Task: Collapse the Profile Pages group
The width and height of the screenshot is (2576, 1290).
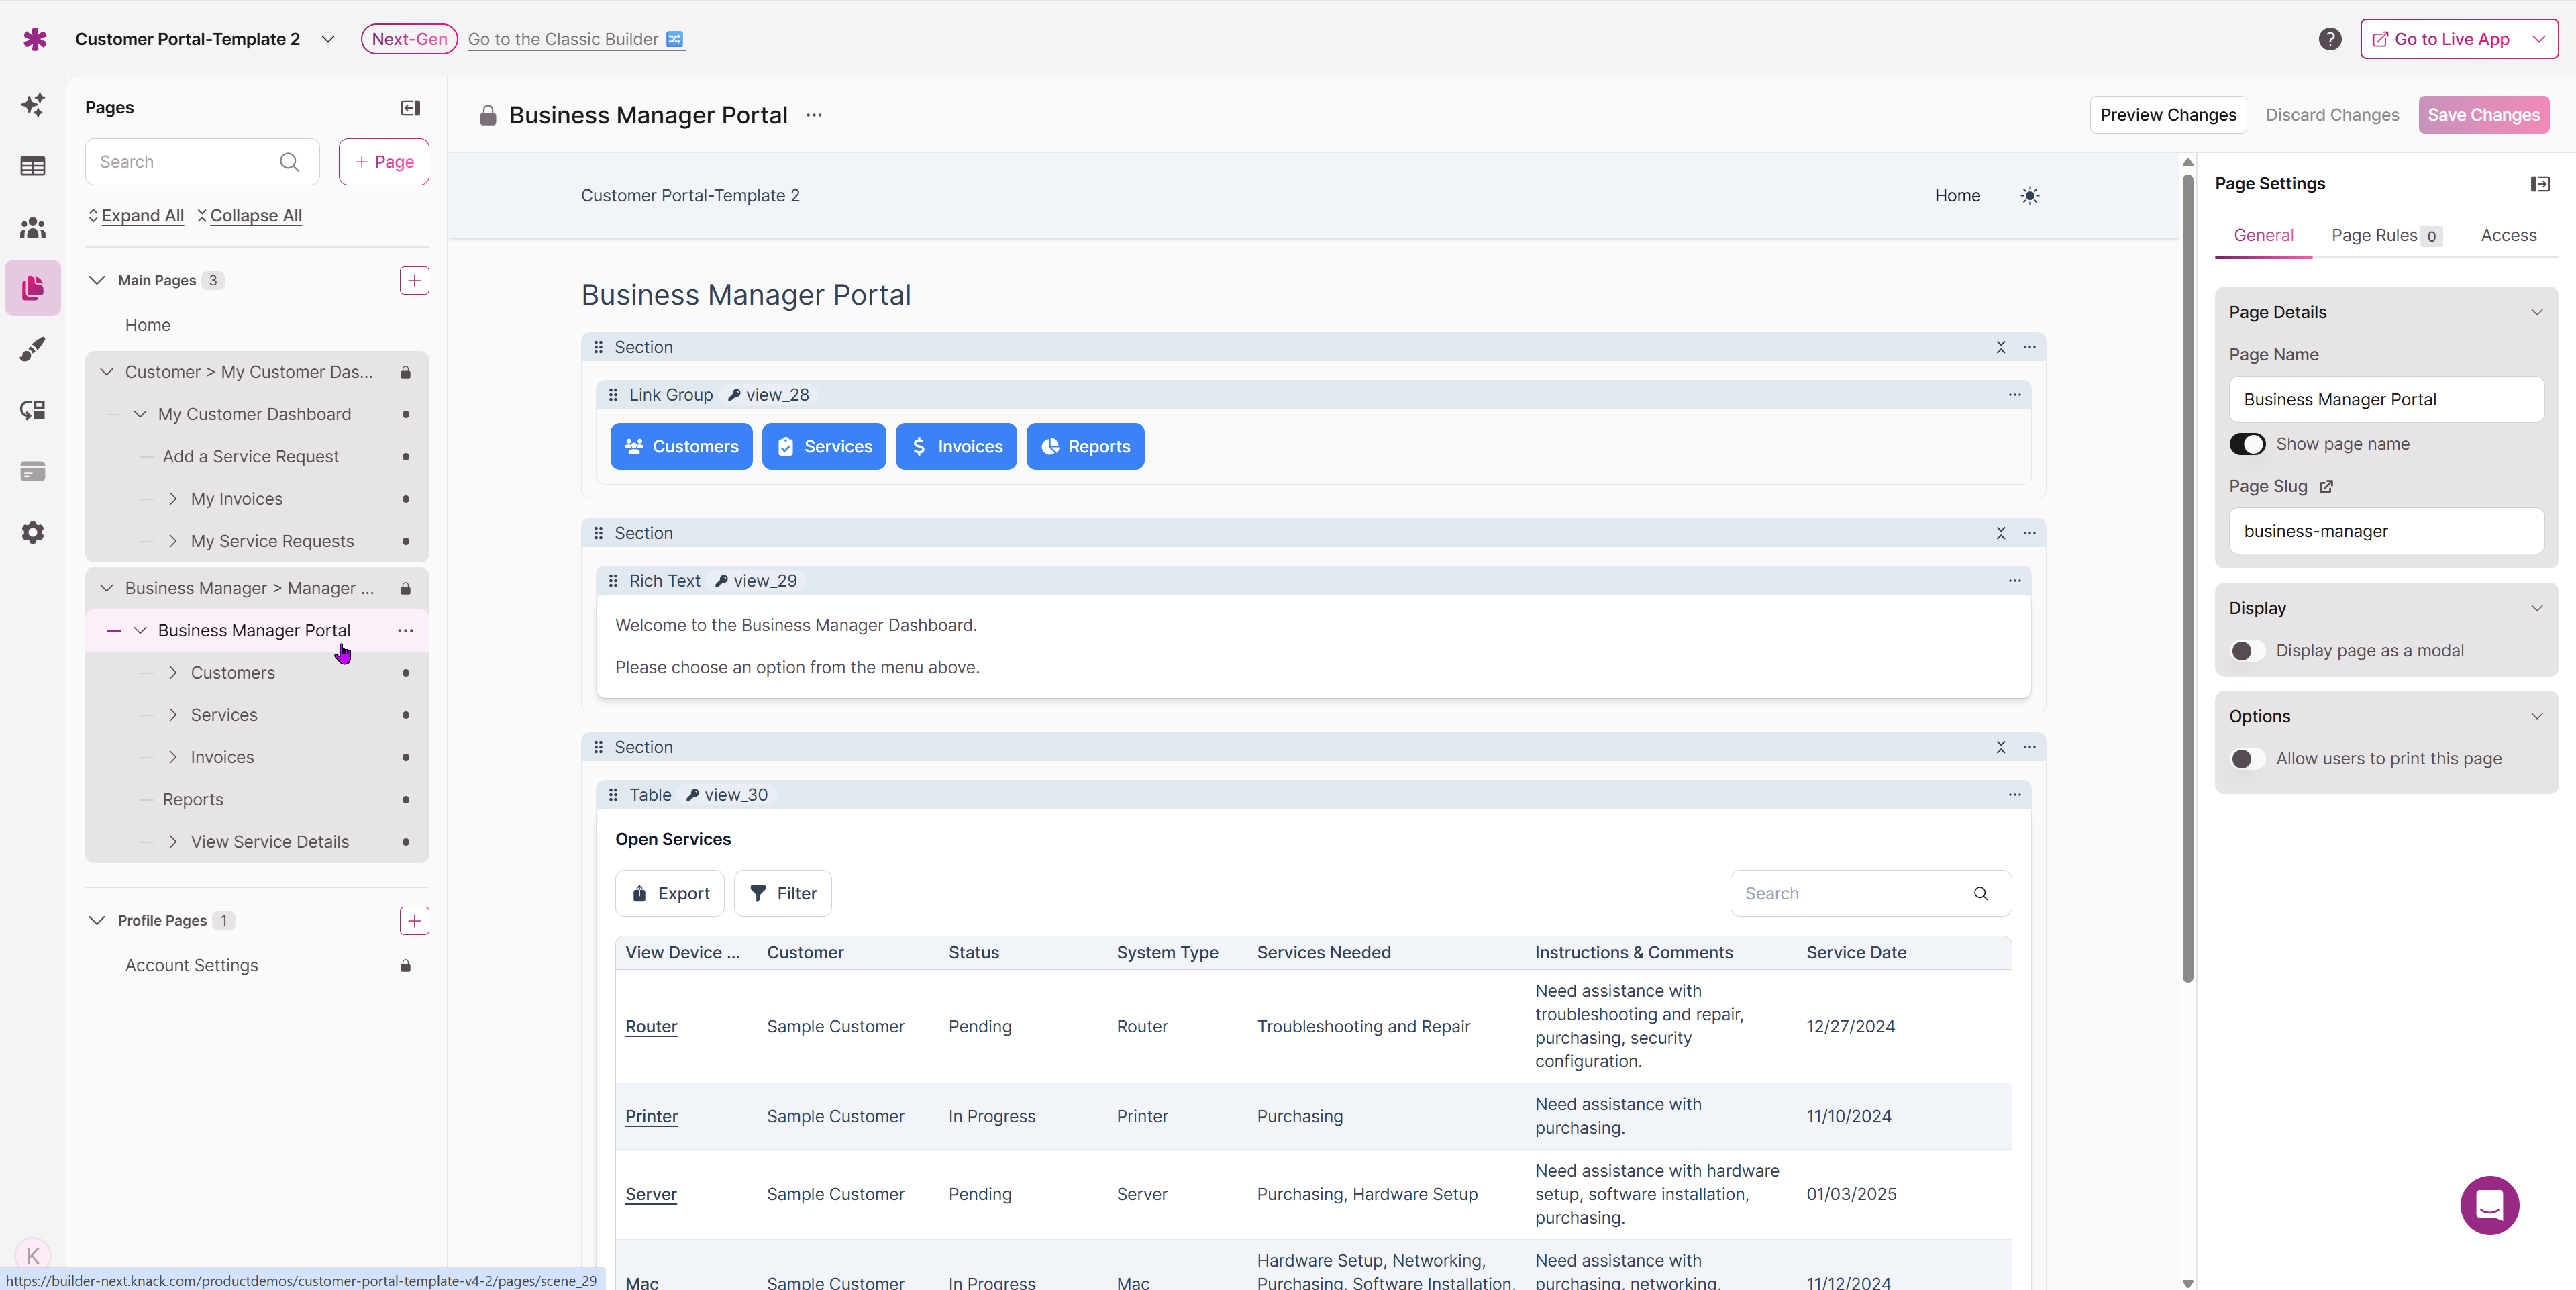Action: point(97,921)
